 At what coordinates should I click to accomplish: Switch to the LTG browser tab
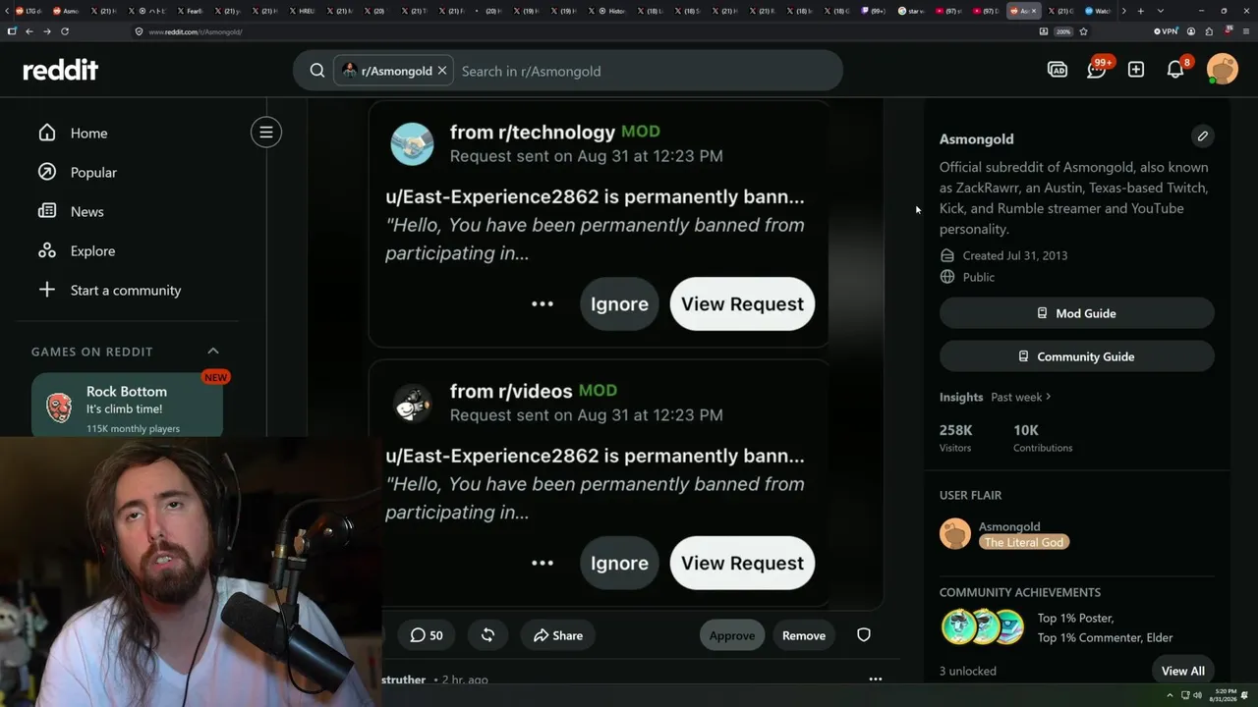tap(30, 11)
